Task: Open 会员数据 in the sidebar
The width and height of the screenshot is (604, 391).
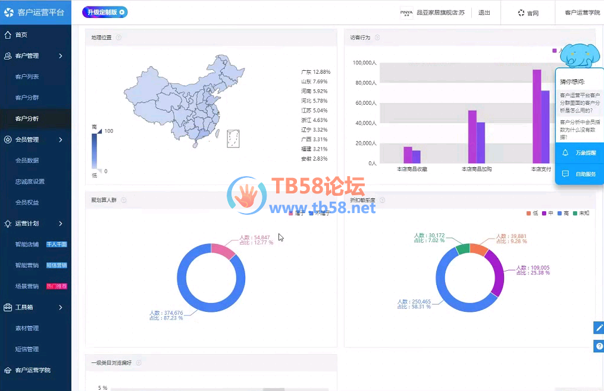Action: (x=27, y=161)
